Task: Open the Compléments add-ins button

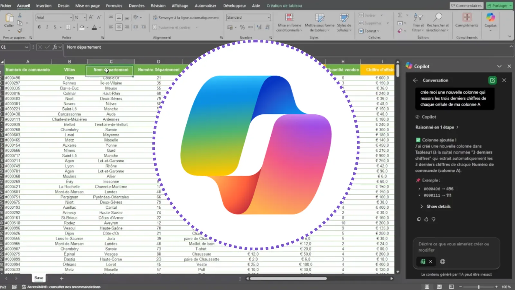Action: pyautogui.click(x=467, y=20)
